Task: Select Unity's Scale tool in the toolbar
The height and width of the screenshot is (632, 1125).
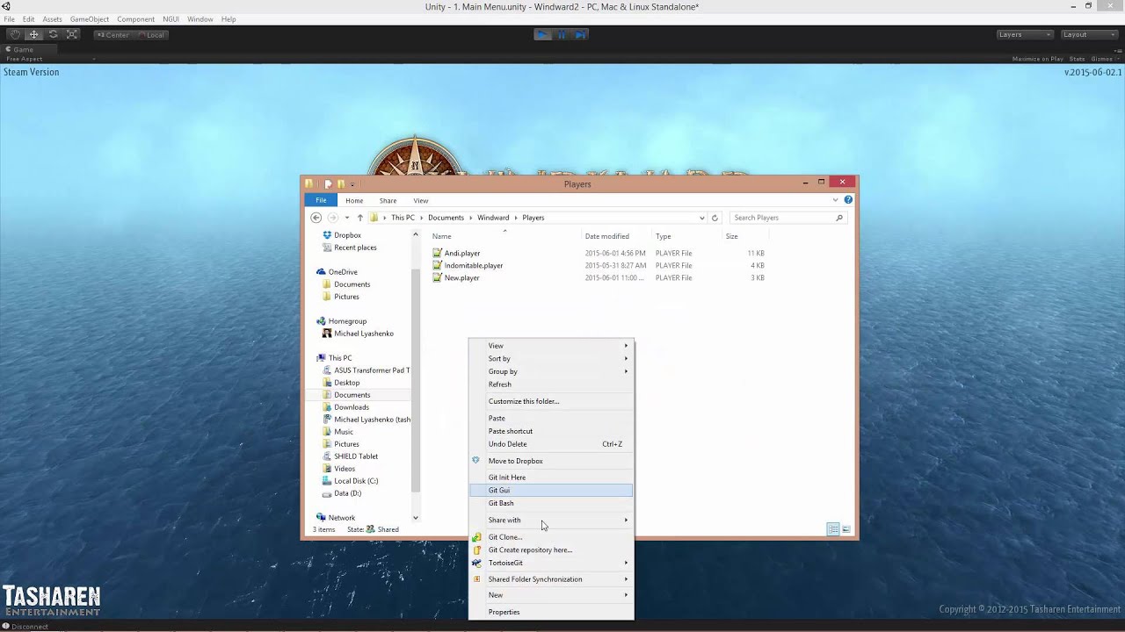Action: [72, 34]
